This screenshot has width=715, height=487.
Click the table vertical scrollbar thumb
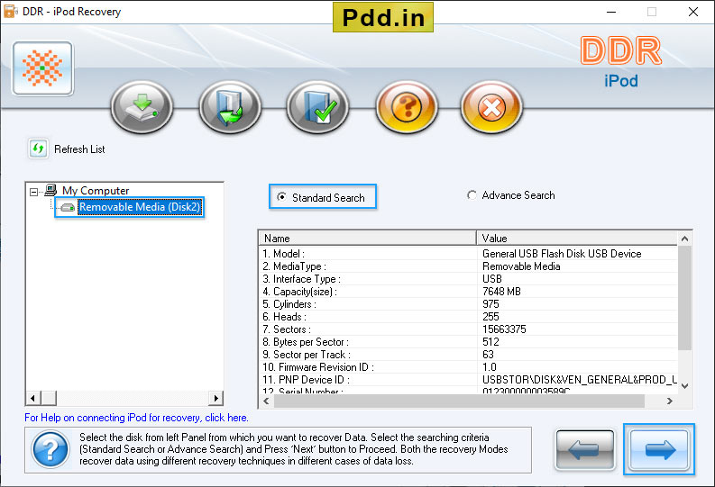(x=684, y=298)
